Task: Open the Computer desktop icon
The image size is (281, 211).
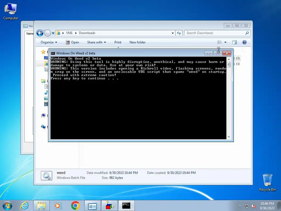Action: (x=11, y=11)
